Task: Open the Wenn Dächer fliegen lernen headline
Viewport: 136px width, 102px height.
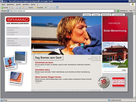Action: (x=48, y=77)
